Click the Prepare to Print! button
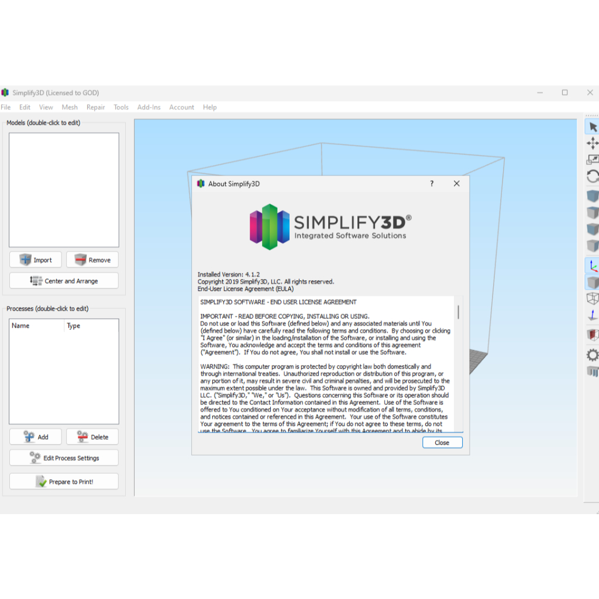The image size is (599, 599). (x=64, y=481)
